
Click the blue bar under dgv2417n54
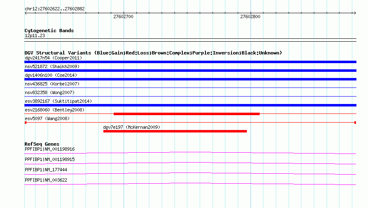point(190,62)
